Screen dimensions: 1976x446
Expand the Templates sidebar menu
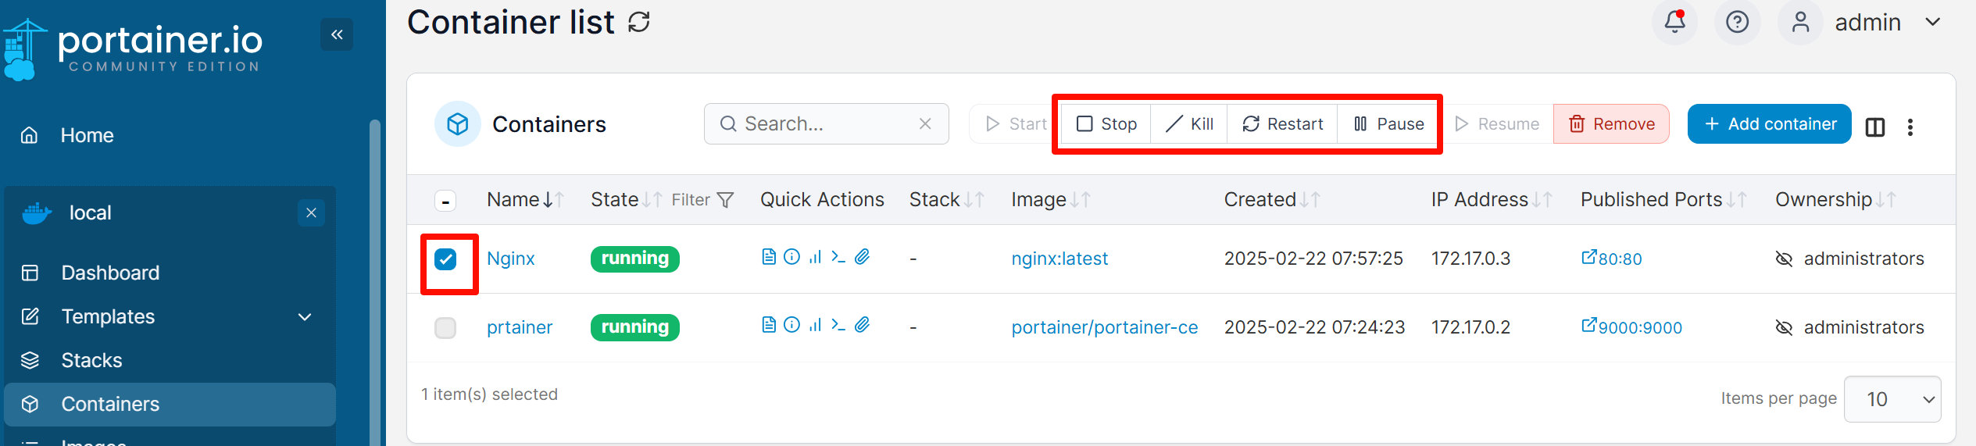(305, 316)
